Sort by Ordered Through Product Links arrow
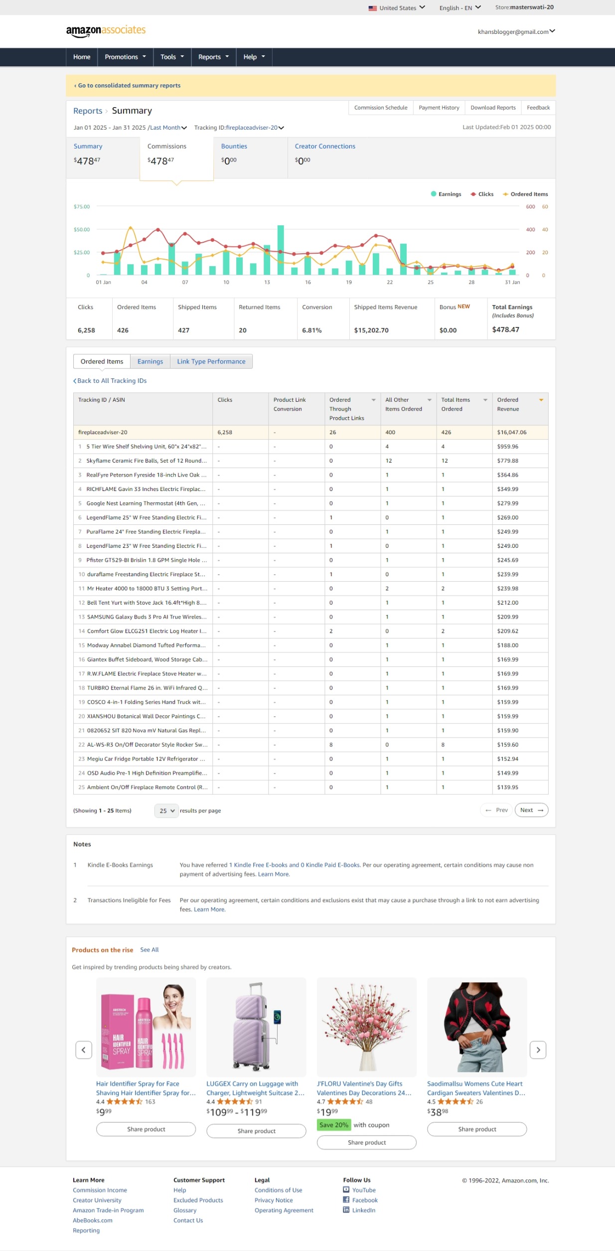The image size is (615, 1251). [373, 400]
